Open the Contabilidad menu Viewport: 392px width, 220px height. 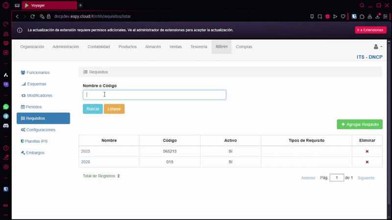[x=98, y=47]
